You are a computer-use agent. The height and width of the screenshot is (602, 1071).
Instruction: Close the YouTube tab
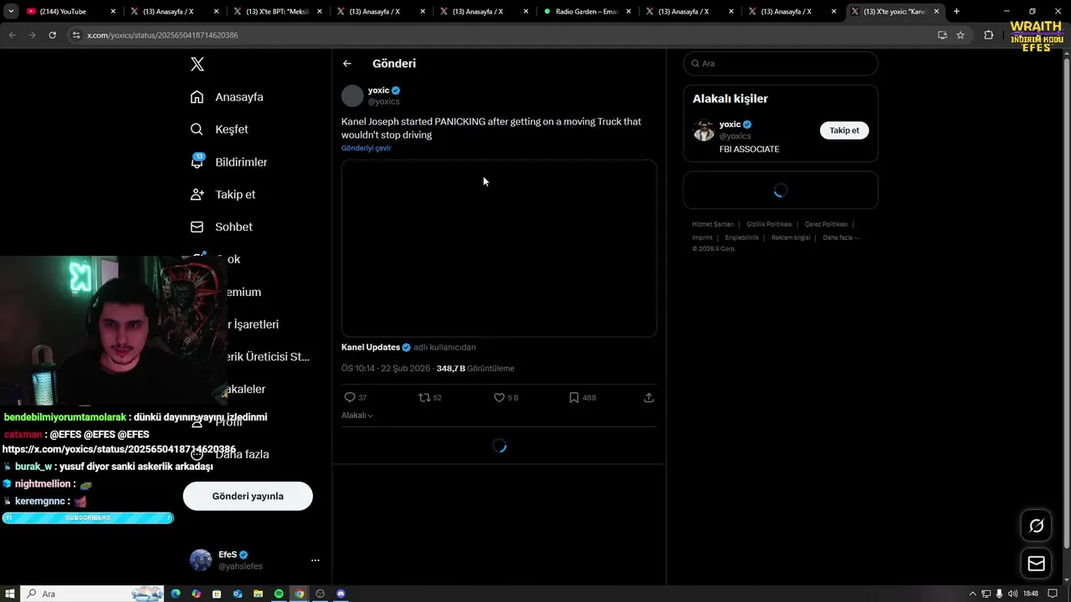[x=113, y=12]
